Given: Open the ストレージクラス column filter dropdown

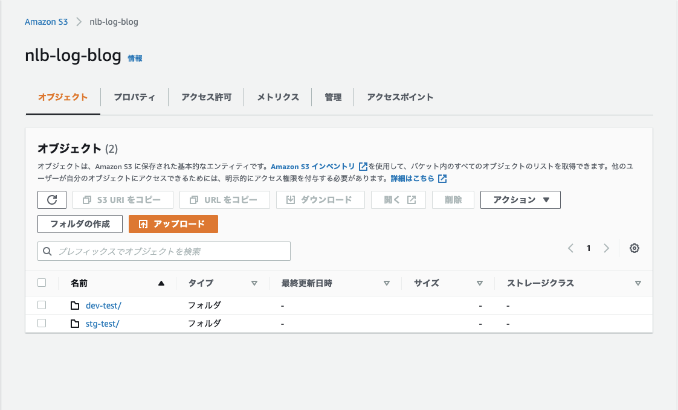Looking at the screenshot, I should [x=638, y=283].
